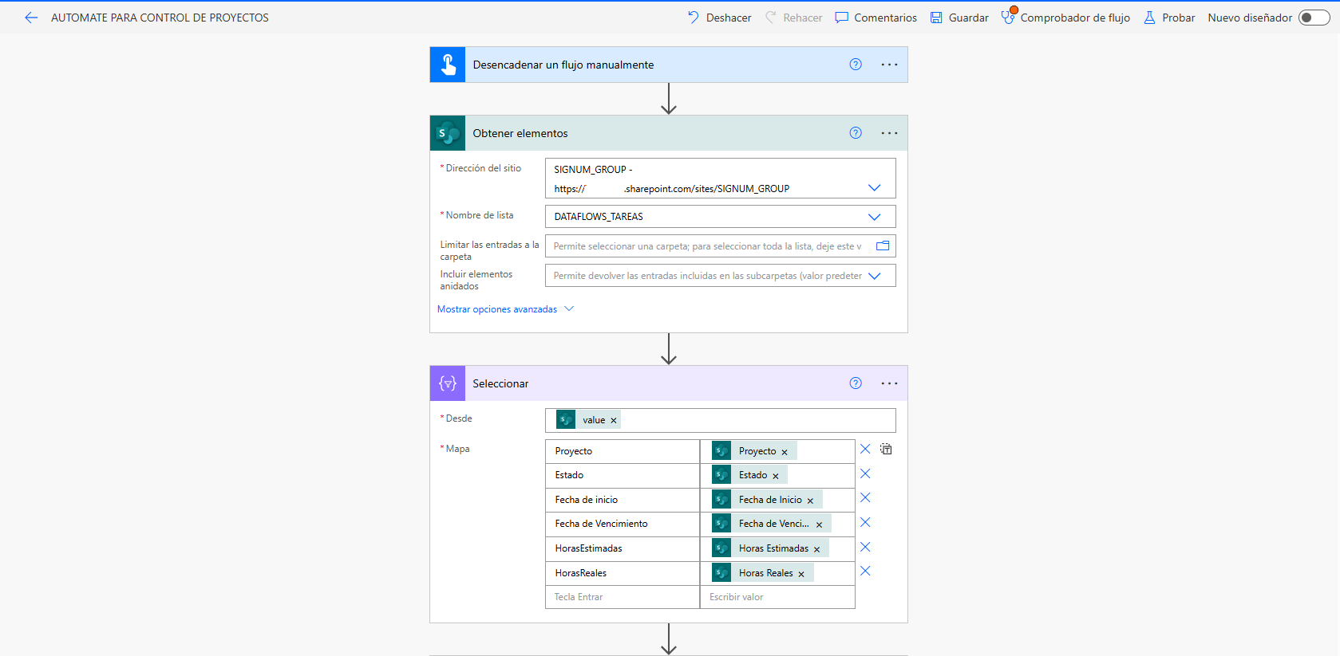Screen dimensions: 1340x656
Task: Expand the Incluir elementos anidados dropdown
Action: click(x=874, y=276)
